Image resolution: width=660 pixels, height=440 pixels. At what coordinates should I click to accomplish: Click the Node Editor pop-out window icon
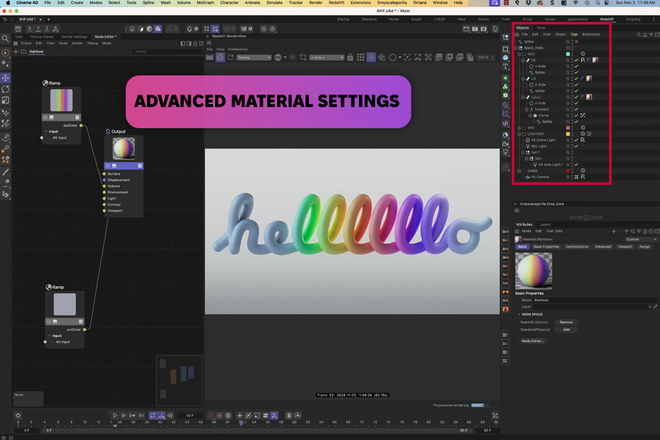201,43
